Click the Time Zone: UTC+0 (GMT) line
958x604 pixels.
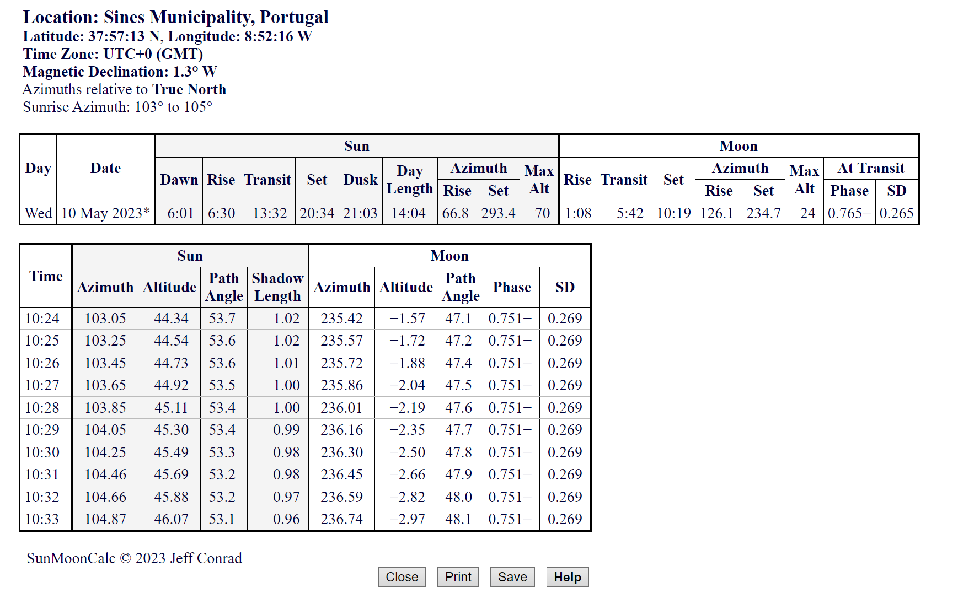click(113, 54)
